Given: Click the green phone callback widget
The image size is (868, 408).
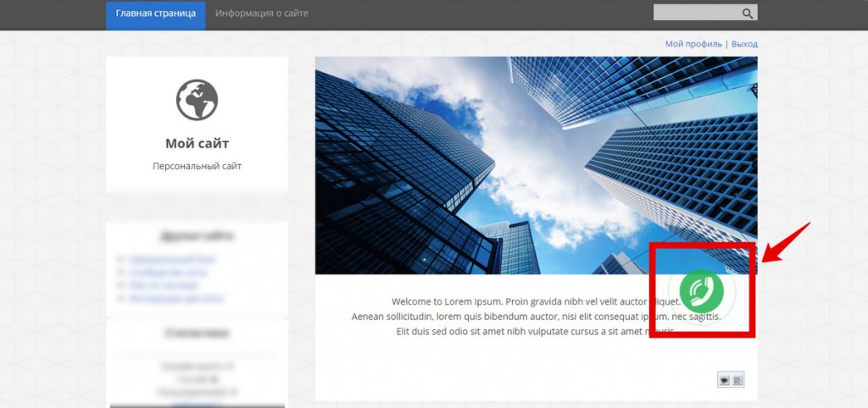Looking at the screenshot, I should tap(701, 291).
